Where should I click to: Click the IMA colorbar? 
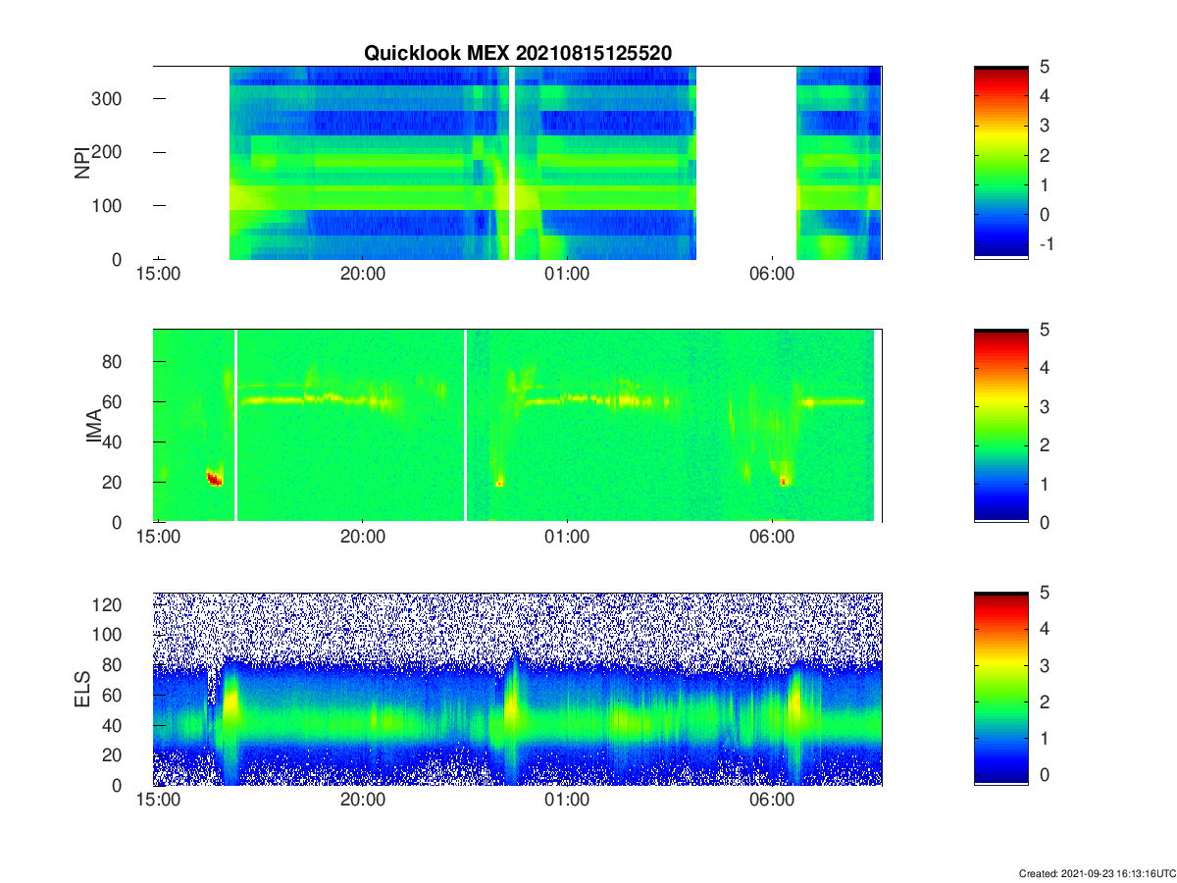[x=1001, y=426]
